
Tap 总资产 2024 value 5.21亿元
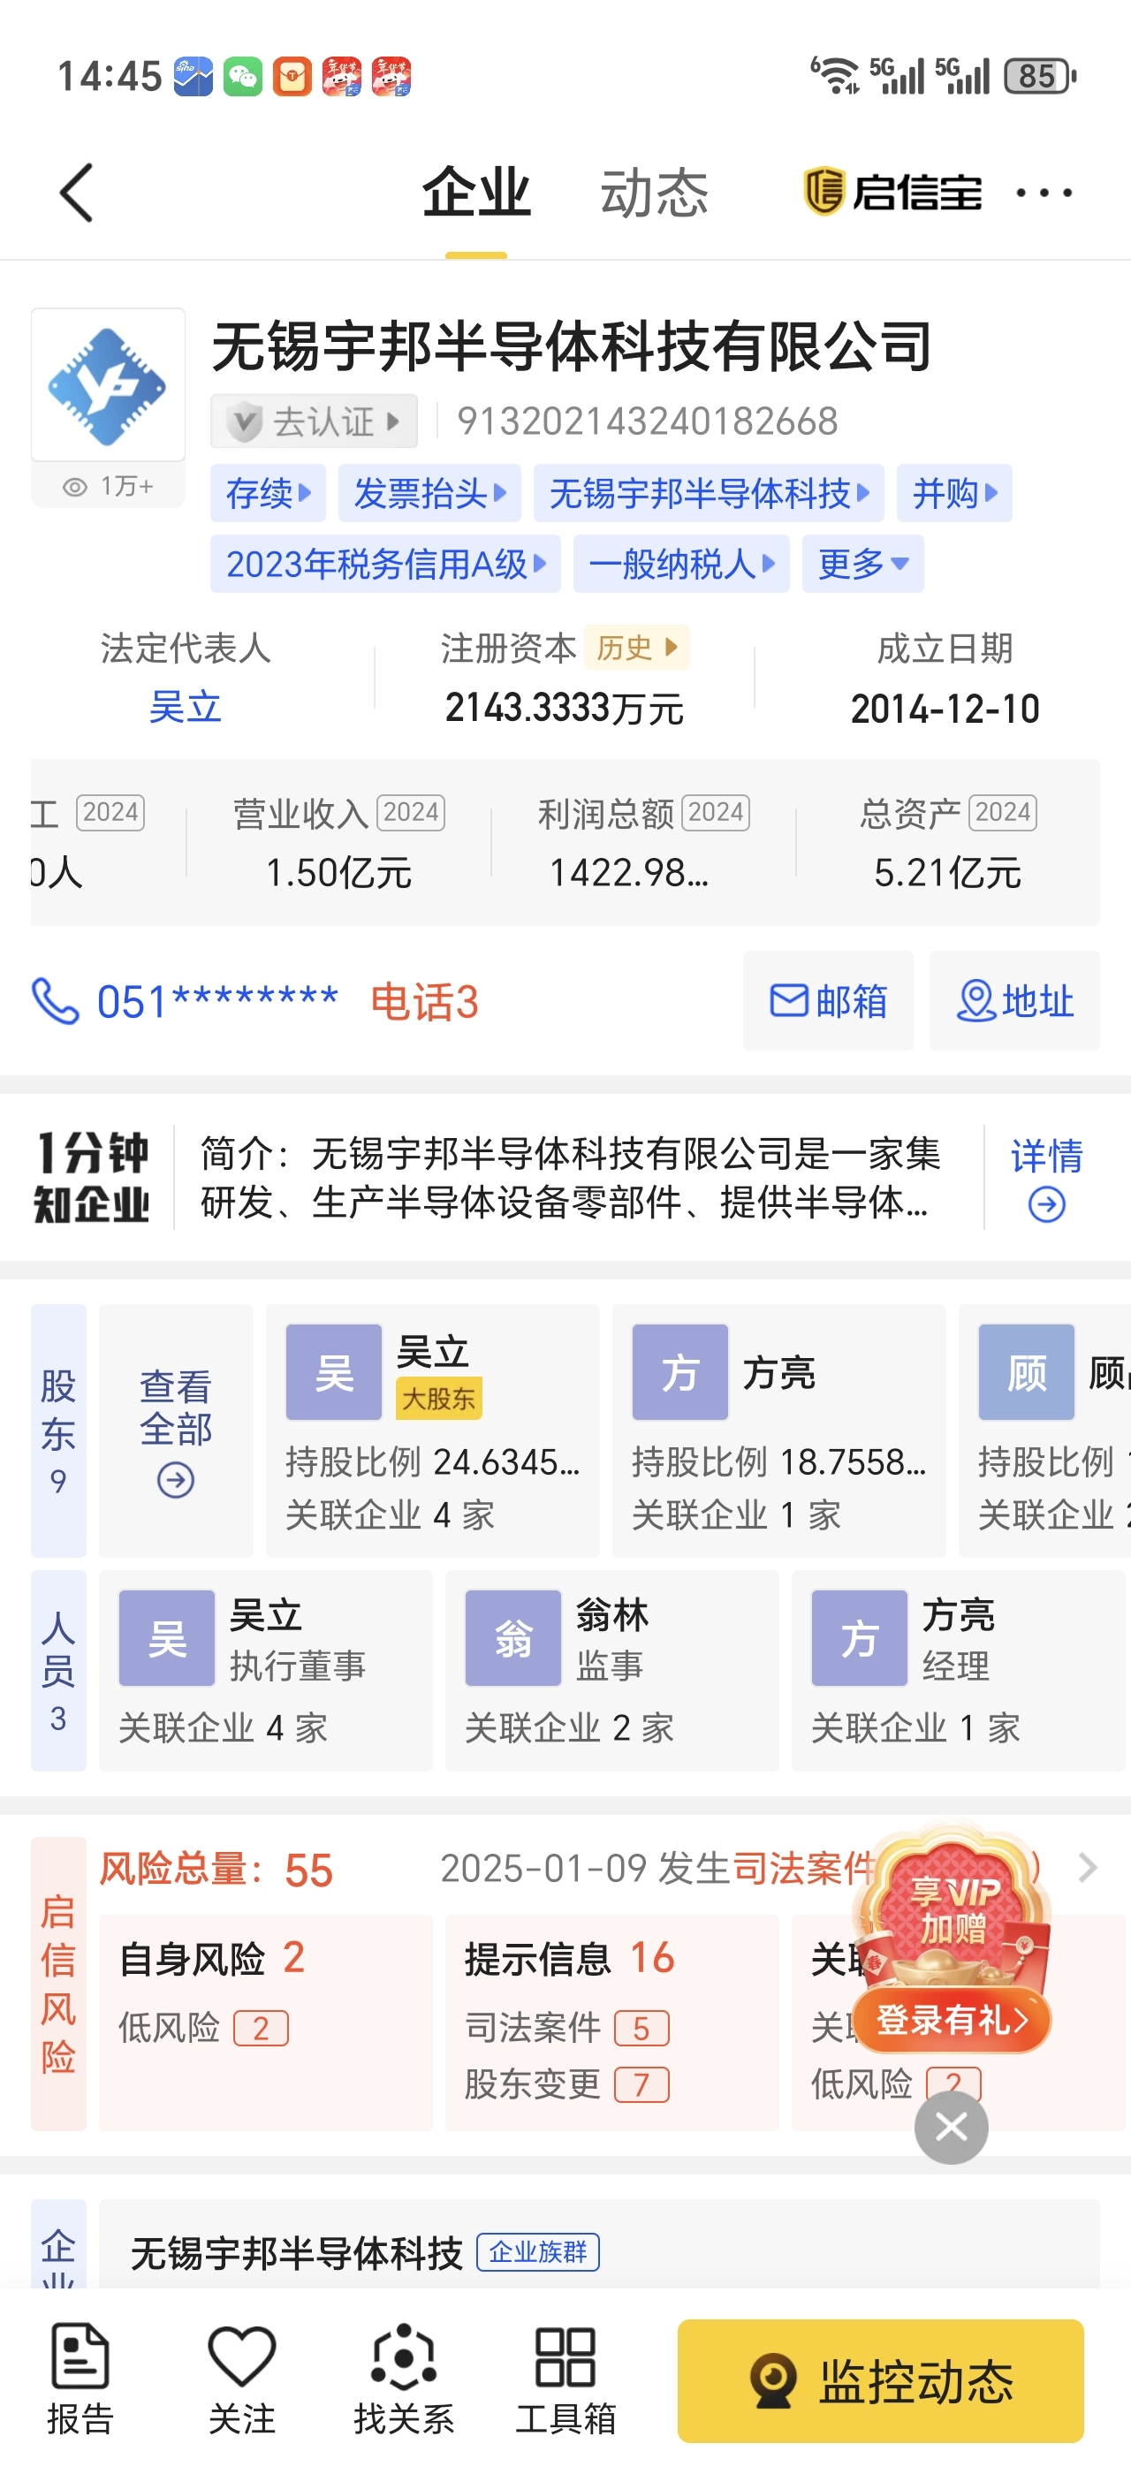[x=947, y=873]
